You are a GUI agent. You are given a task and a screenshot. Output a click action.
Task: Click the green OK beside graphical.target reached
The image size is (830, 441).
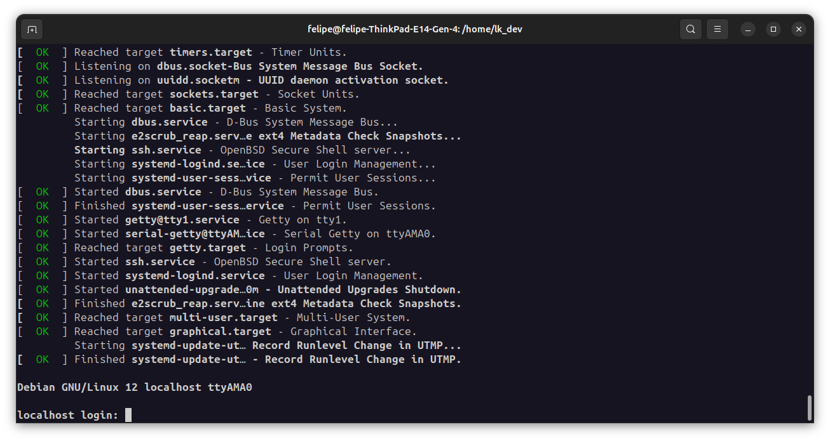click(x=41, y=331)
